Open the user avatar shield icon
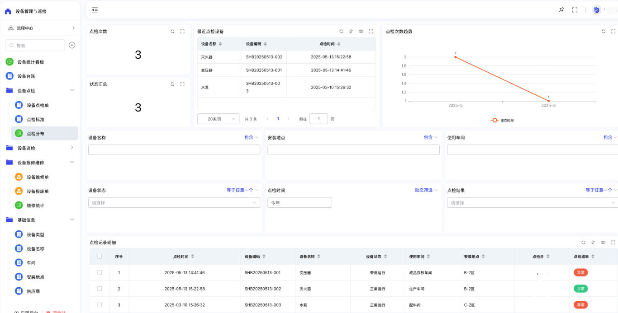Screen dimensions: 618x313 [x=596, y=10]
